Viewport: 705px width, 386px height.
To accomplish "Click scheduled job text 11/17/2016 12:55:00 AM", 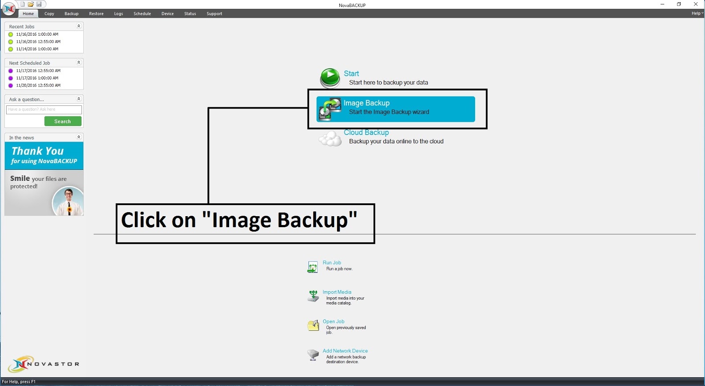I will (x=38, y=71).
